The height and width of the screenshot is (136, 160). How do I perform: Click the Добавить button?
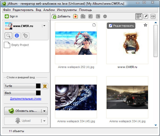pos(61,16)
